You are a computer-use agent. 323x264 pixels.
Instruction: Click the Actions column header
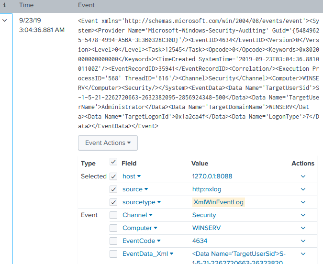tap(303, 163)
